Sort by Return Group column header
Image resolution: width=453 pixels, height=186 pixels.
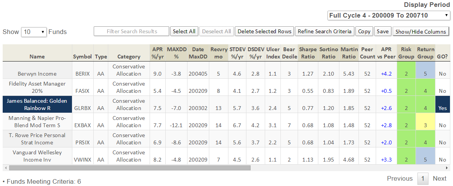point(425,53)
